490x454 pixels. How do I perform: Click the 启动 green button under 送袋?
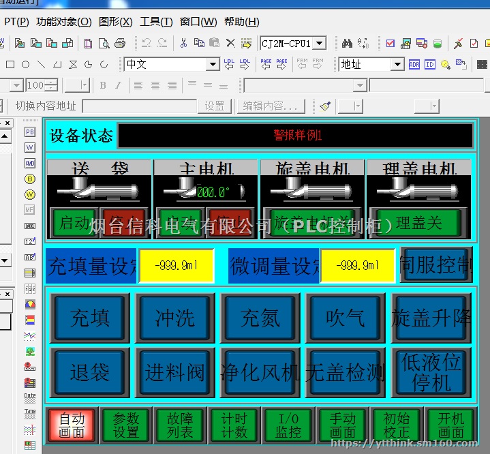pos(74,223)
